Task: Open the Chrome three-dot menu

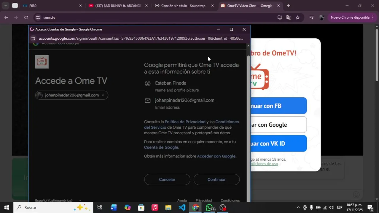Action: pos(372,17)
